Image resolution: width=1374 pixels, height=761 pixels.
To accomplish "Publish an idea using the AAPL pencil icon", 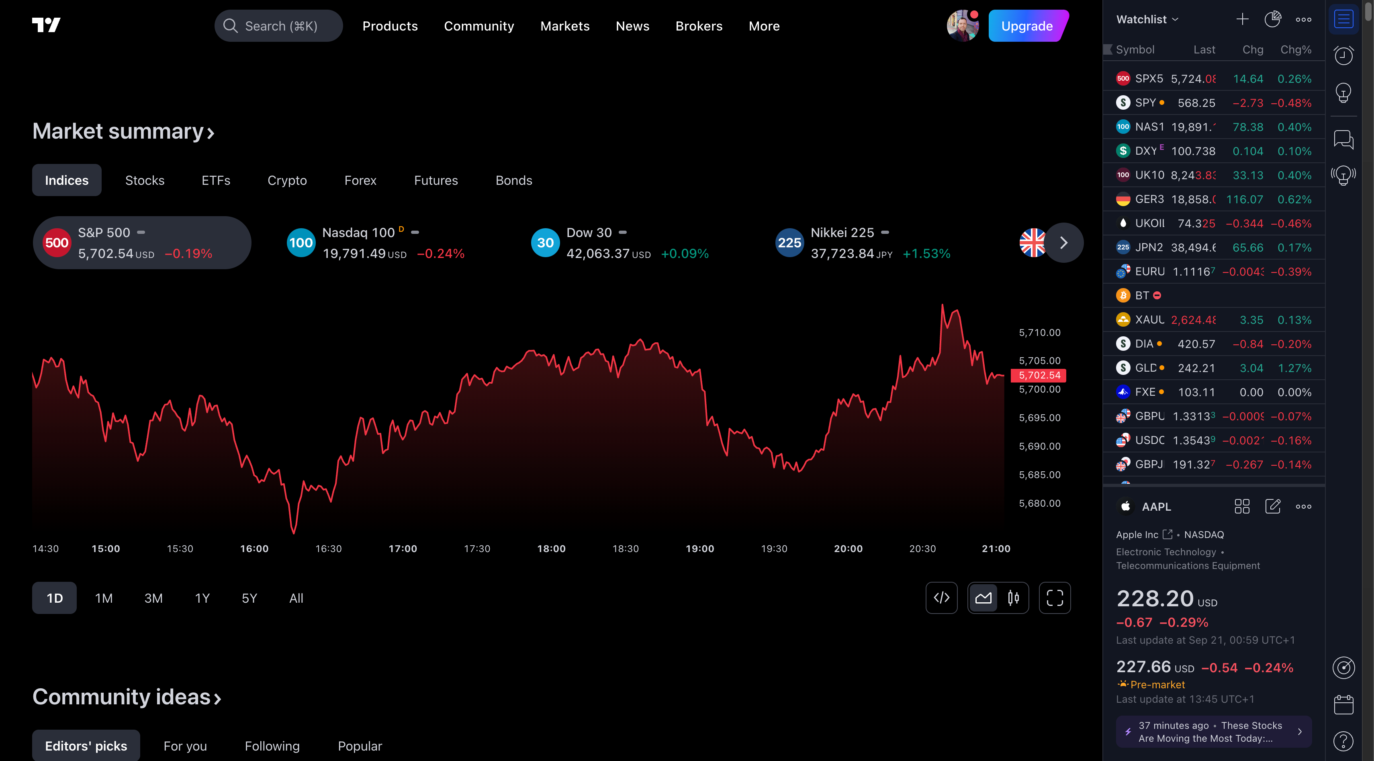I will tap(1274, 506).
